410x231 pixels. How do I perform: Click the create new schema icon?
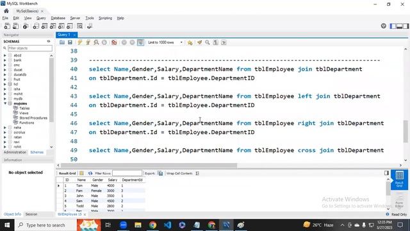tap(36, 26)
